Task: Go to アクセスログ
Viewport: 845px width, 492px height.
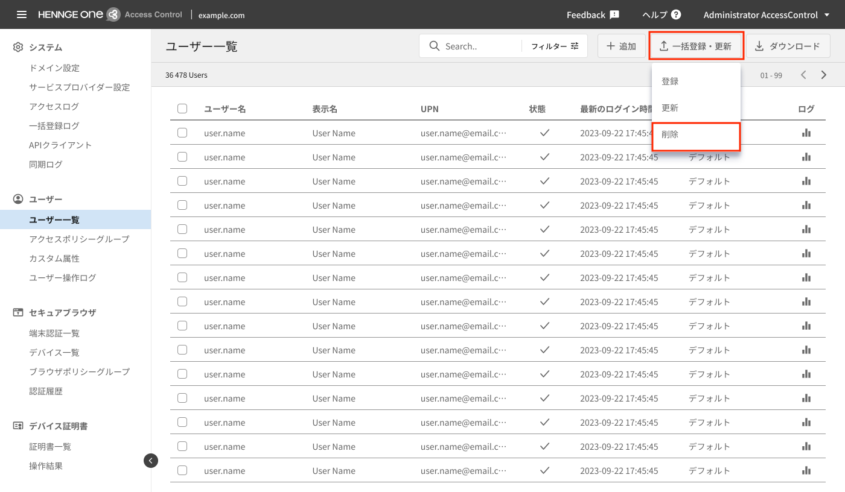Action: [54, 107]
